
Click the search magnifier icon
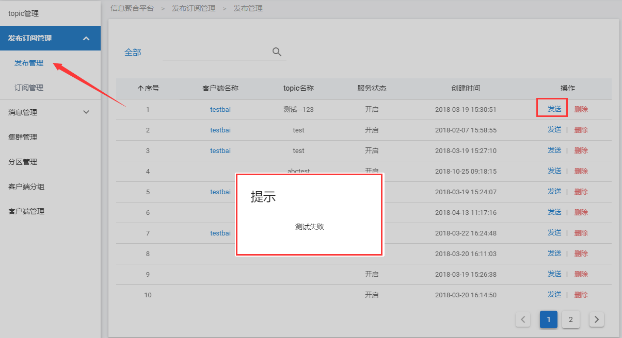pos(277,52)
